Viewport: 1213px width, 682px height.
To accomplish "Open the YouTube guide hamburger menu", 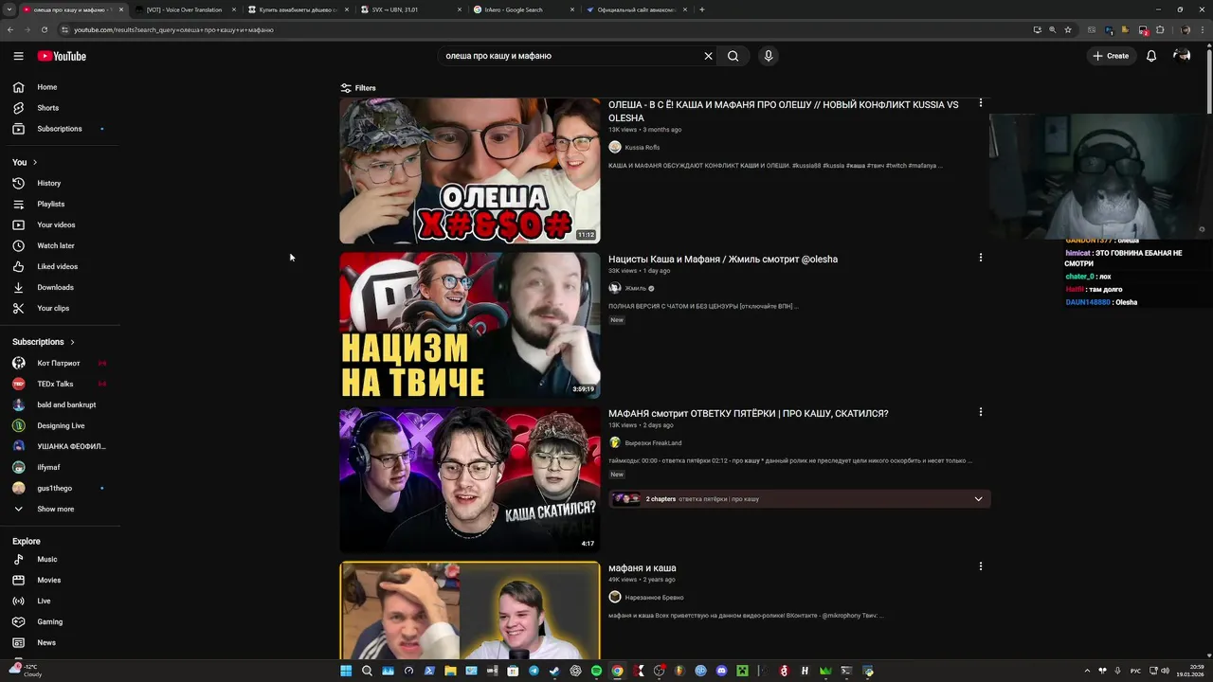I will pos(18,56).
